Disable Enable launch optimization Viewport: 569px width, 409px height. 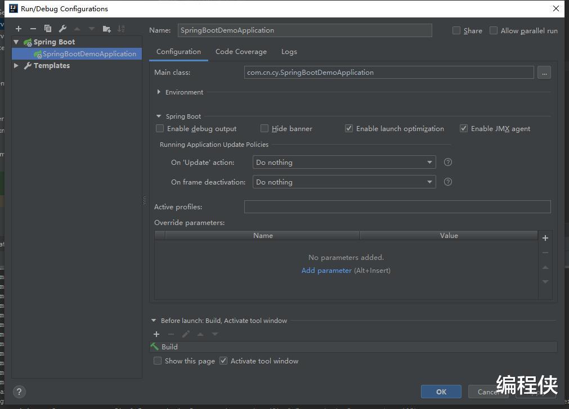click(349, 128)
